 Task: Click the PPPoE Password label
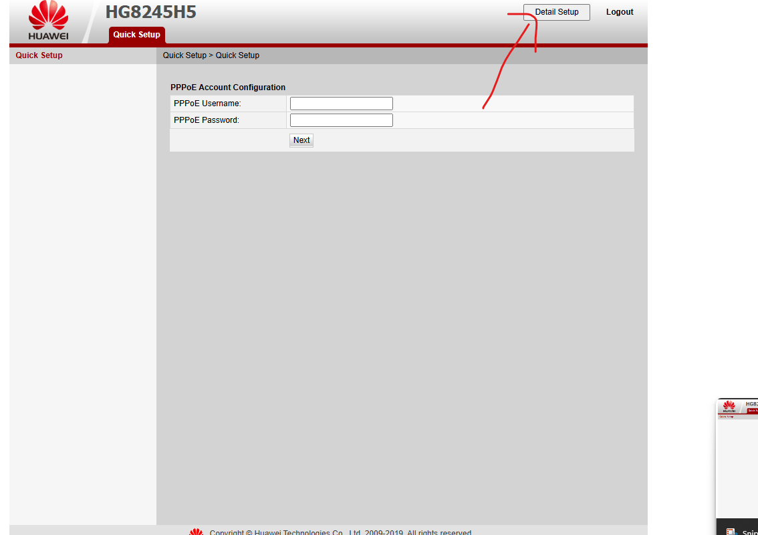[x=207, y=120]
